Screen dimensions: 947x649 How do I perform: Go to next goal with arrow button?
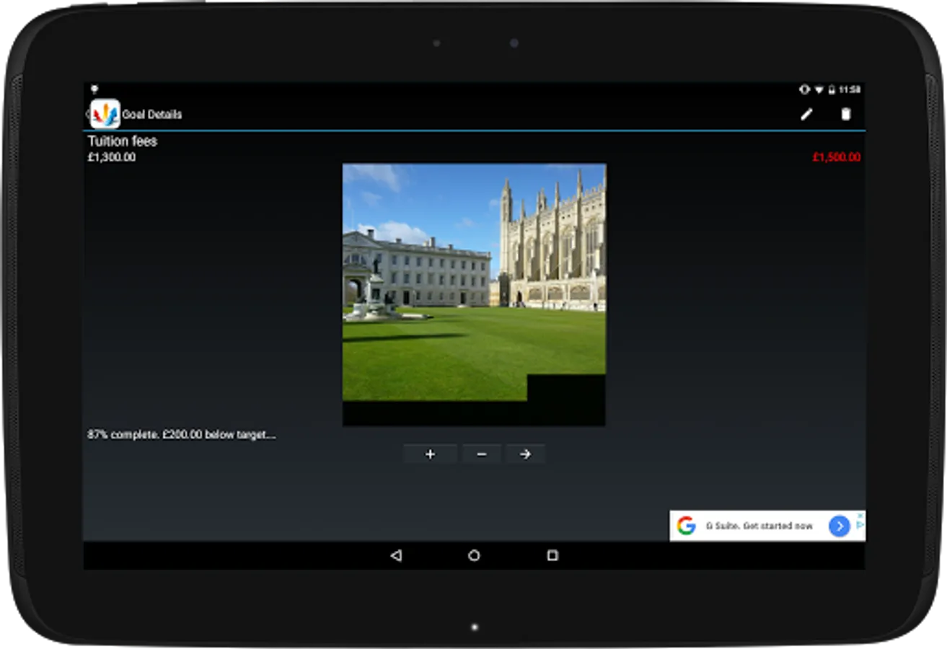click(525, 454)
